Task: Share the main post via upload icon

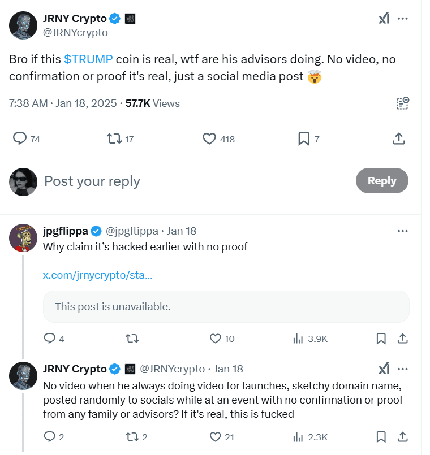Action: [x=398, y=138]
